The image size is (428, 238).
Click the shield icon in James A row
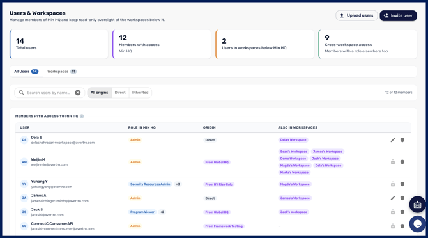[x=402, y=198]
